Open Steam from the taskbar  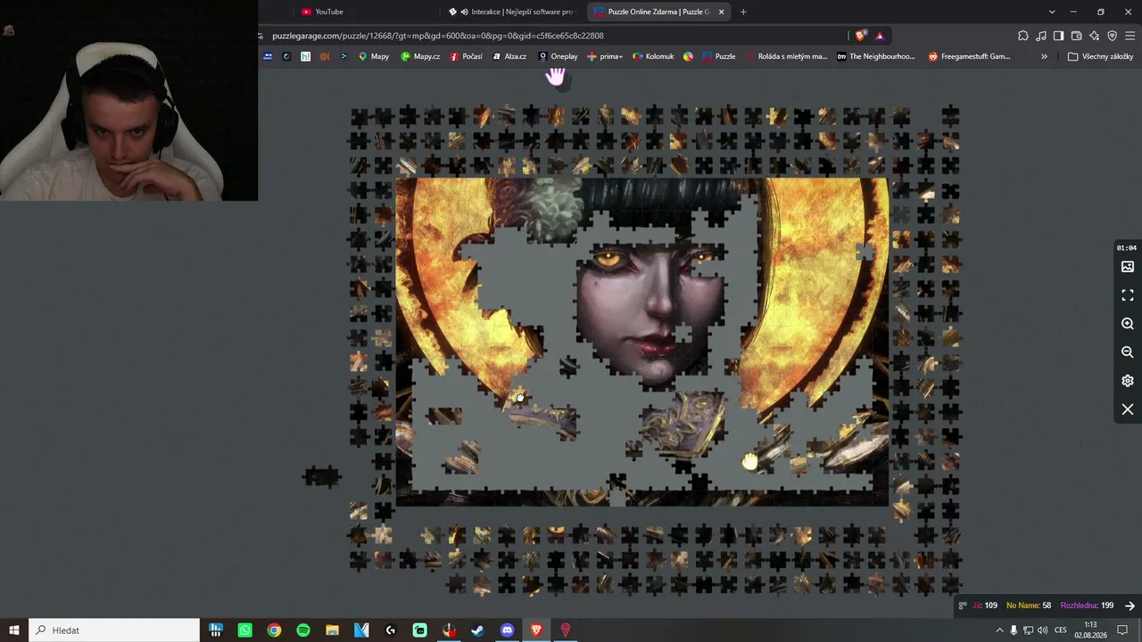tap(478, 630)
